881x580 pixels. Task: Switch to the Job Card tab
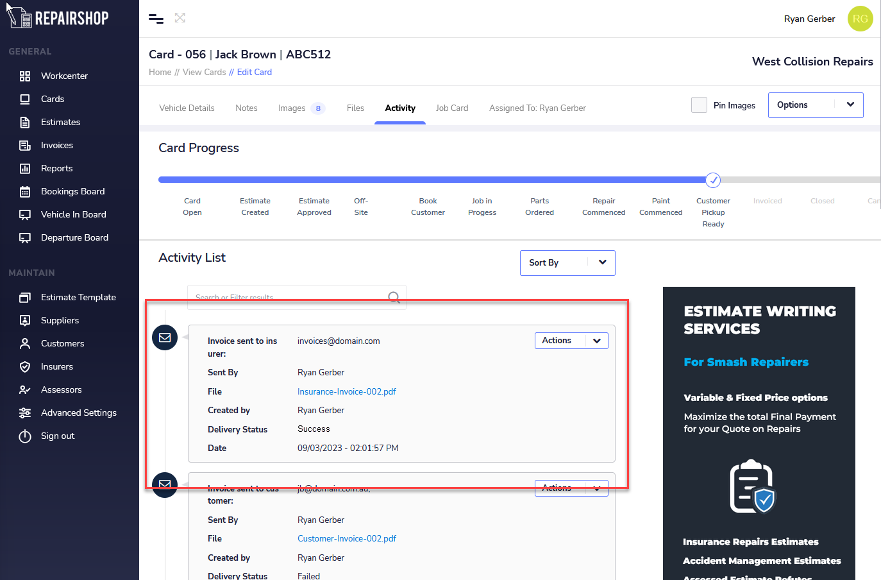(x=451, y=108)
